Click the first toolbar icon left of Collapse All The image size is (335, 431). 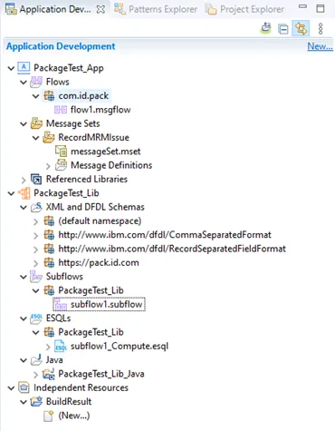pos(265,29)
